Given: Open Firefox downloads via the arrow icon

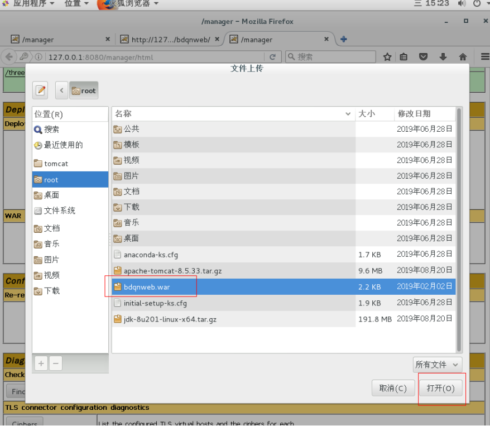Looking at the screenshot, I should tap(443, 56).
